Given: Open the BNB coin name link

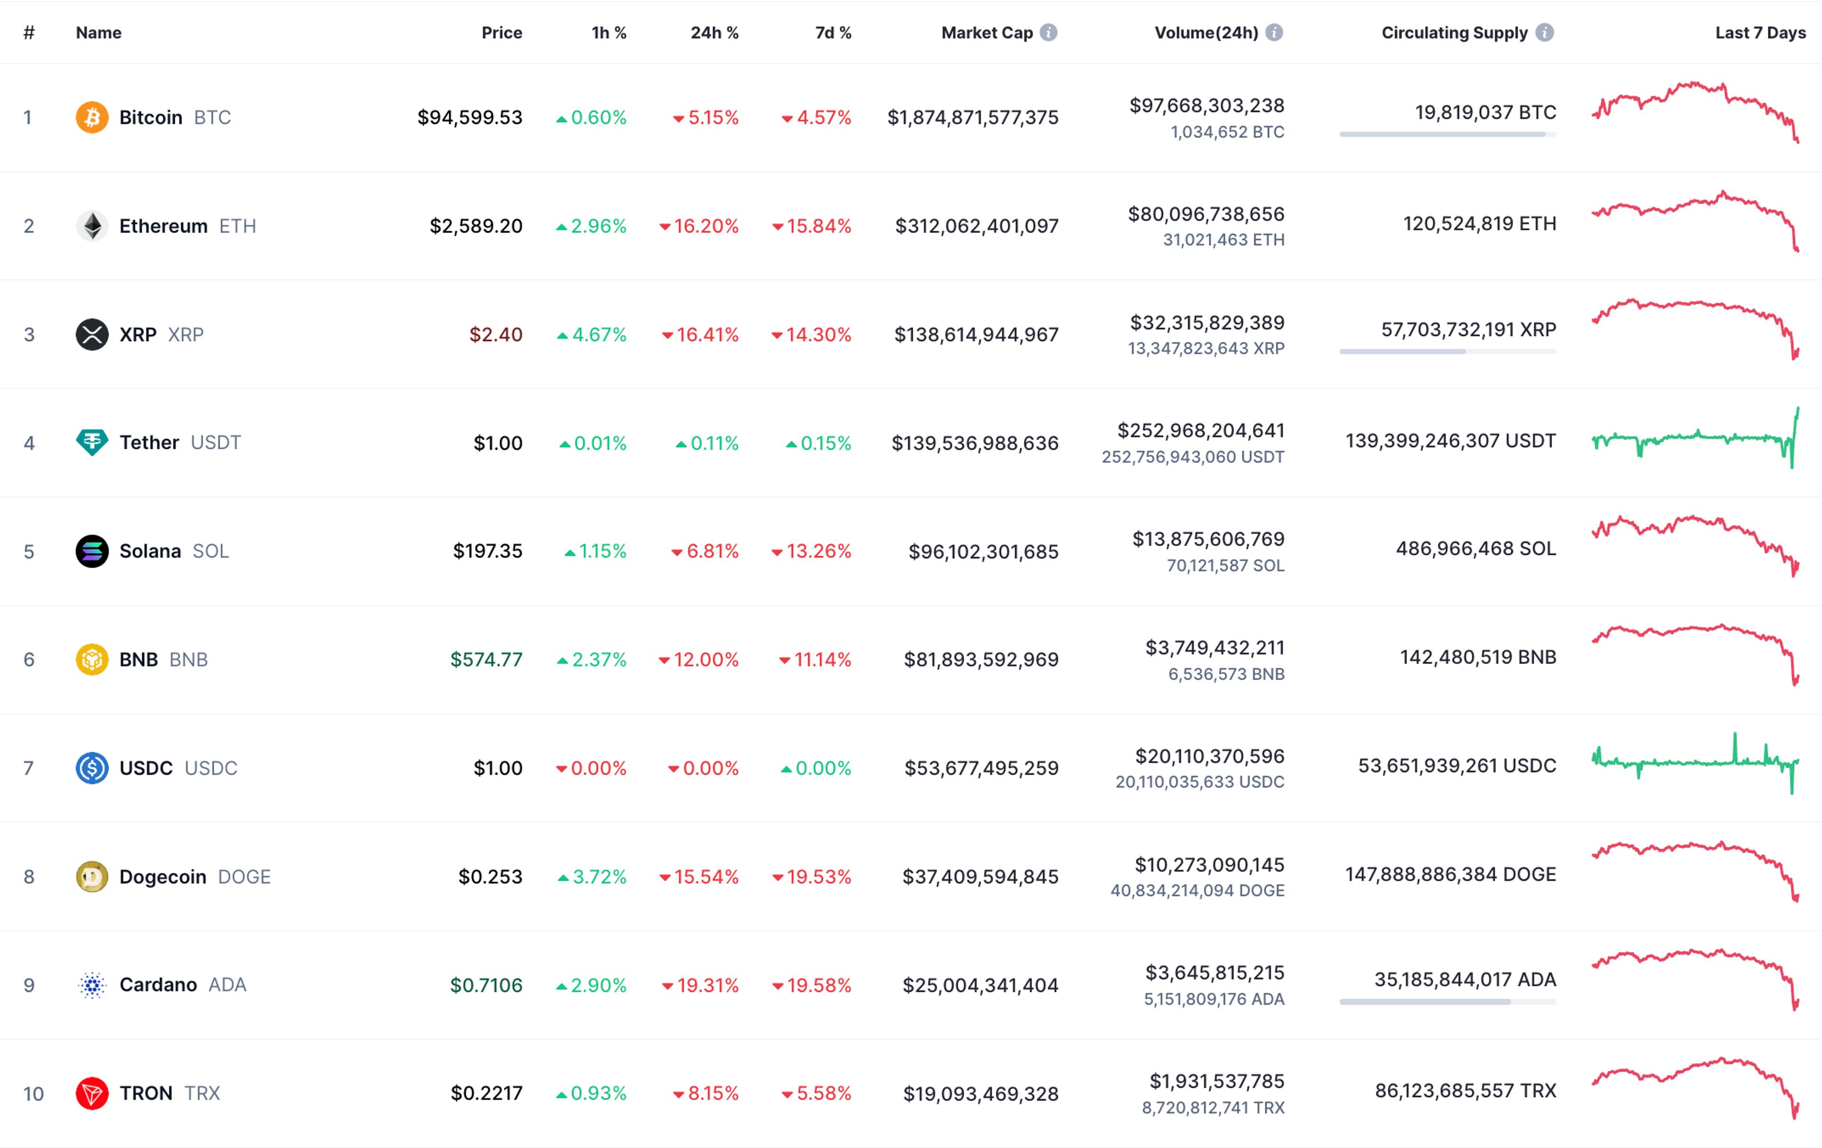Looking at the screenshot, I should pos(139,659).
